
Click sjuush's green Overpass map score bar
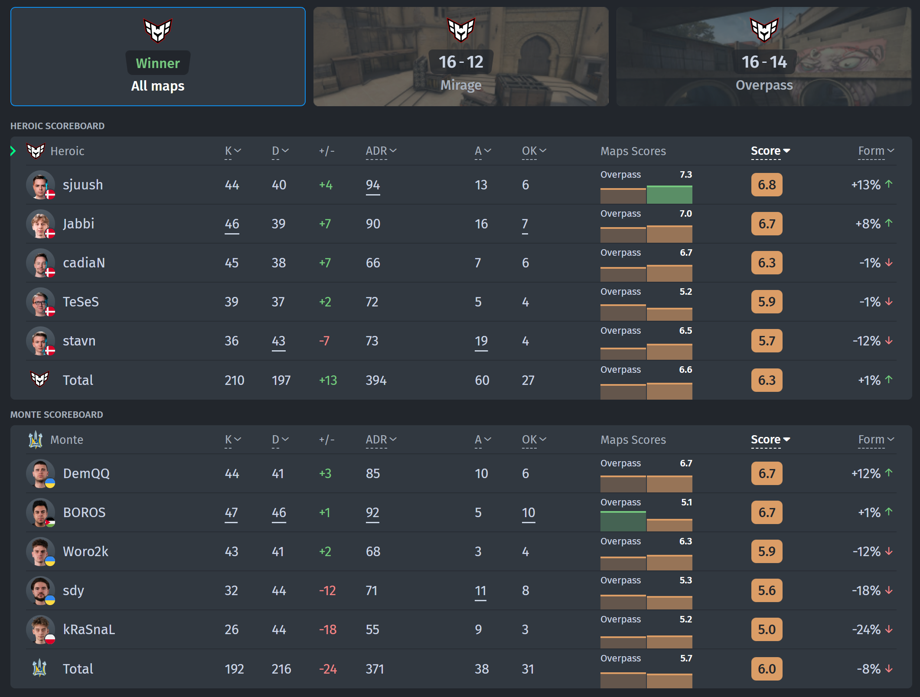pyautogui.click(x=669, y=195)
